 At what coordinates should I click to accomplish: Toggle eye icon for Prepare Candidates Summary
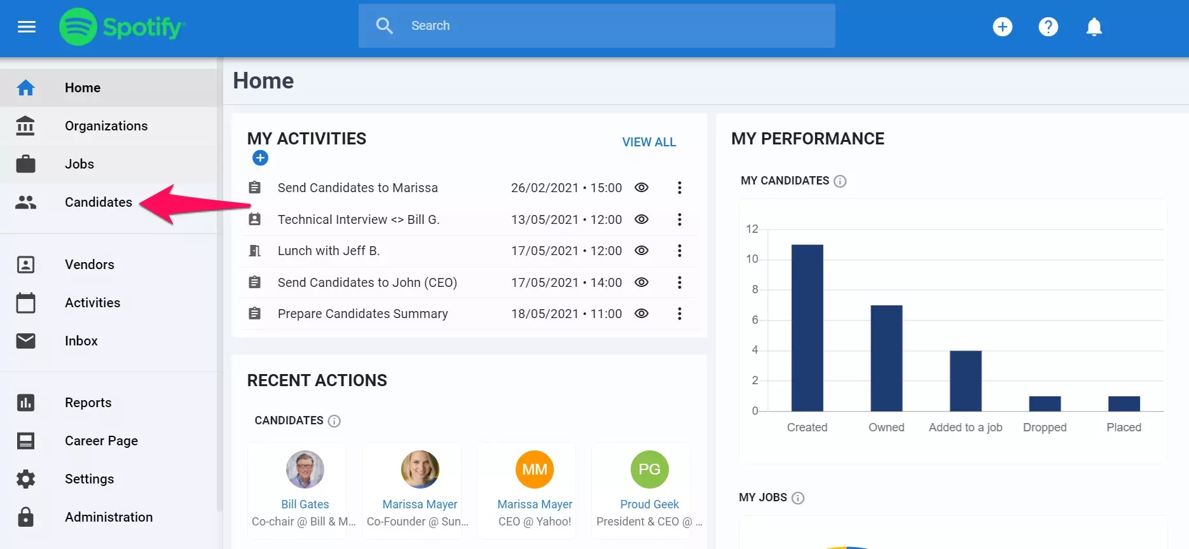(x=642, y=314)
